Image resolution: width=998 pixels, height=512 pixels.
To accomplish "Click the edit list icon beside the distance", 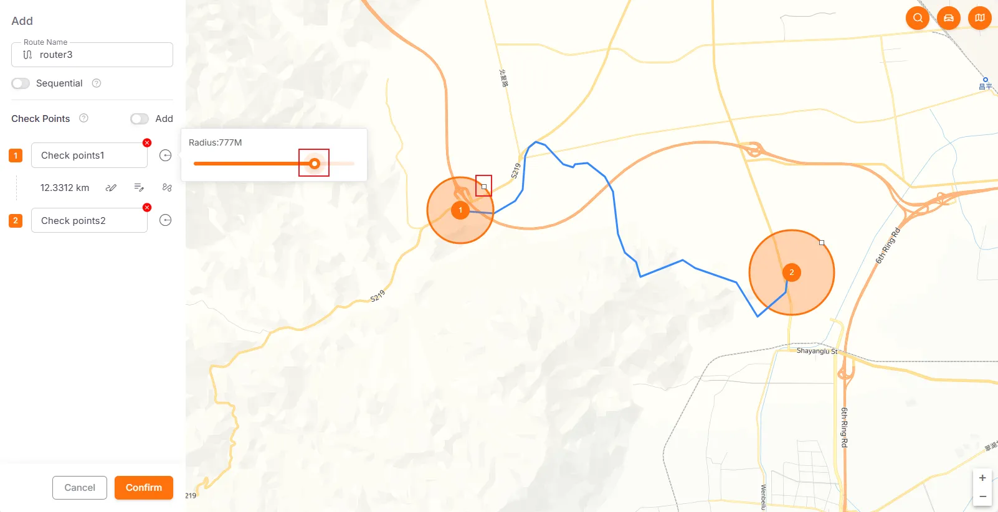I will pyautogui.click(x=139, y=188).
